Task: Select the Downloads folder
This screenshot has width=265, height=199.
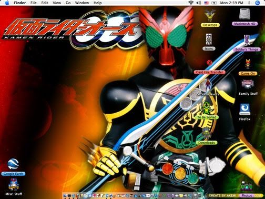Action: [x=207, y=133]
